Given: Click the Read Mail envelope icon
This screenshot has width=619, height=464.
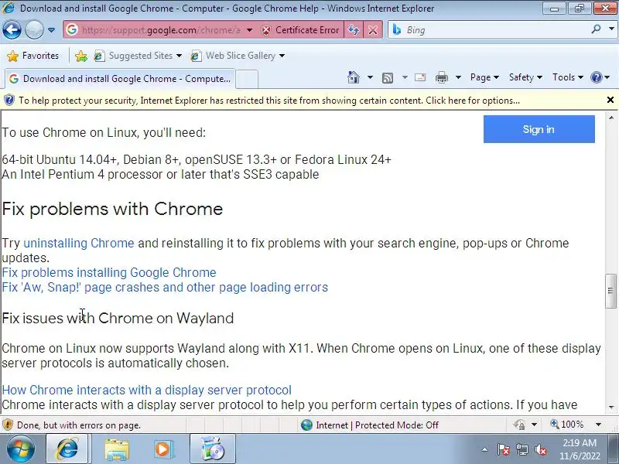Looking at the screenshot, I should pos(420,77).
